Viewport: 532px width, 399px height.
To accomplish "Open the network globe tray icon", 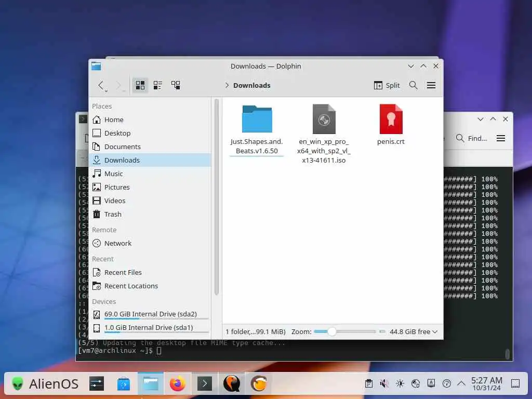I will pos(416,384).
